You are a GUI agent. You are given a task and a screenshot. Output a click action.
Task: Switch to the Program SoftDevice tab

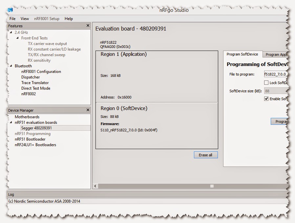tap(242, 54)
